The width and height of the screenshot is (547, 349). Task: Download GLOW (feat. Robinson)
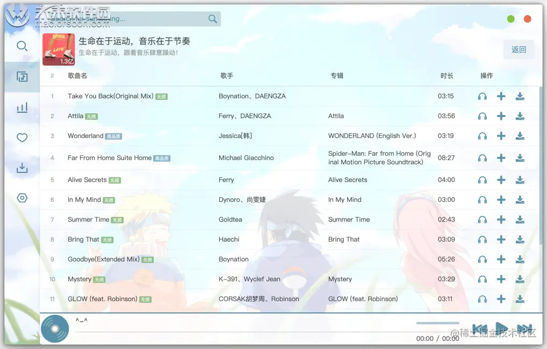[x=520, y=299]
